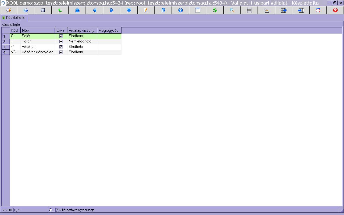Click the Árualap viszony column header
The image size is (344, 215).
point(82,30)
